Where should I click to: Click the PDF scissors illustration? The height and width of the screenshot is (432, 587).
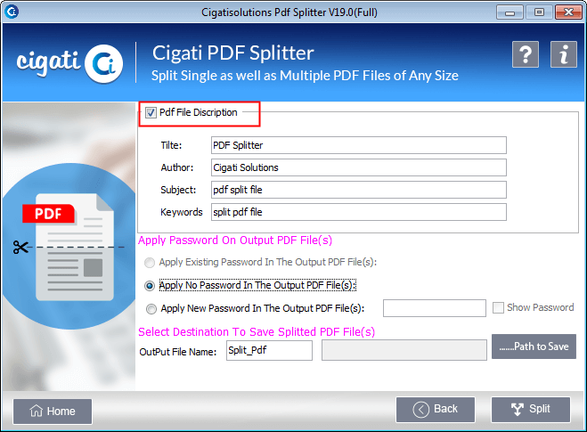tap(69, 247)
